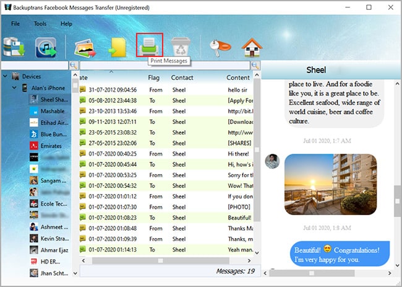Sort messages by the Flag column
Image resolution: width=402 pixels, height=287 pixels.
click(x=154, y=77)
